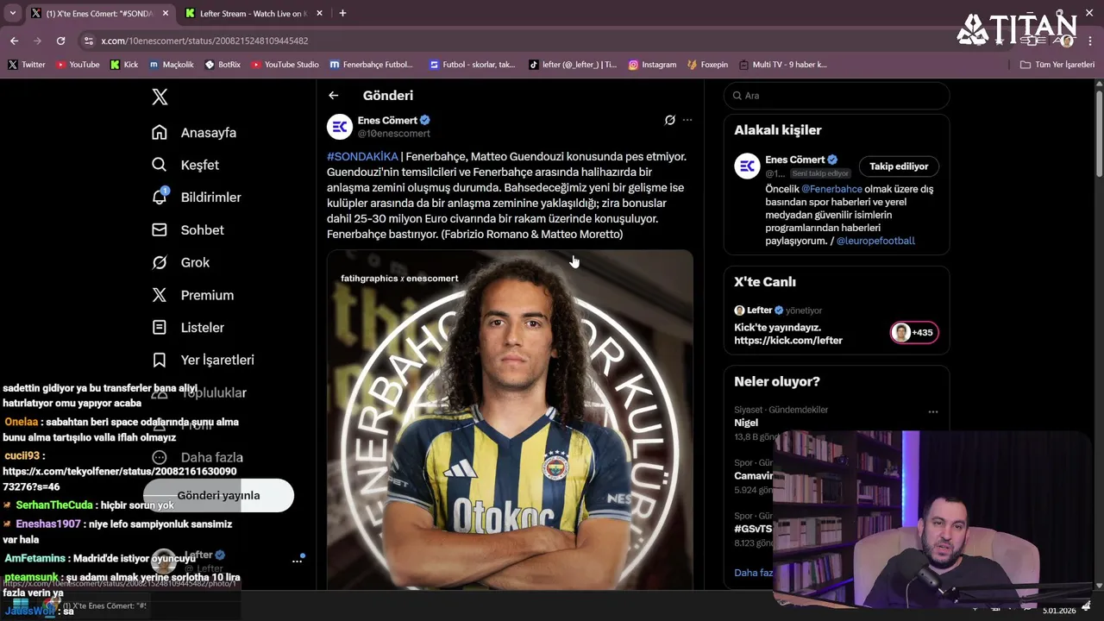
Task: Reload the page with the refresh button
Action: pos(60,41)
